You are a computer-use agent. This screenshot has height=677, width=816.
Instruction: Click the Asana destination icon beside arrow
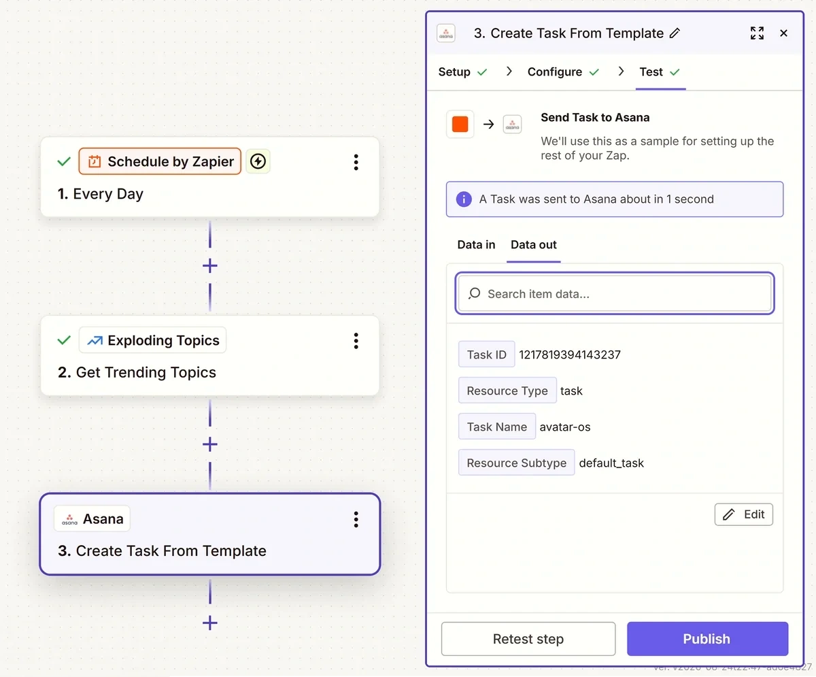pos(512,125)
